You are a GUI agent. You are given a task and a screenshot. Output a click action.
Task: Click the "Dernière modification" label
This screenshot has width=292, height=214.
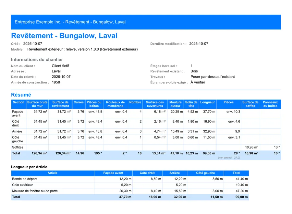tap(168, 44)
